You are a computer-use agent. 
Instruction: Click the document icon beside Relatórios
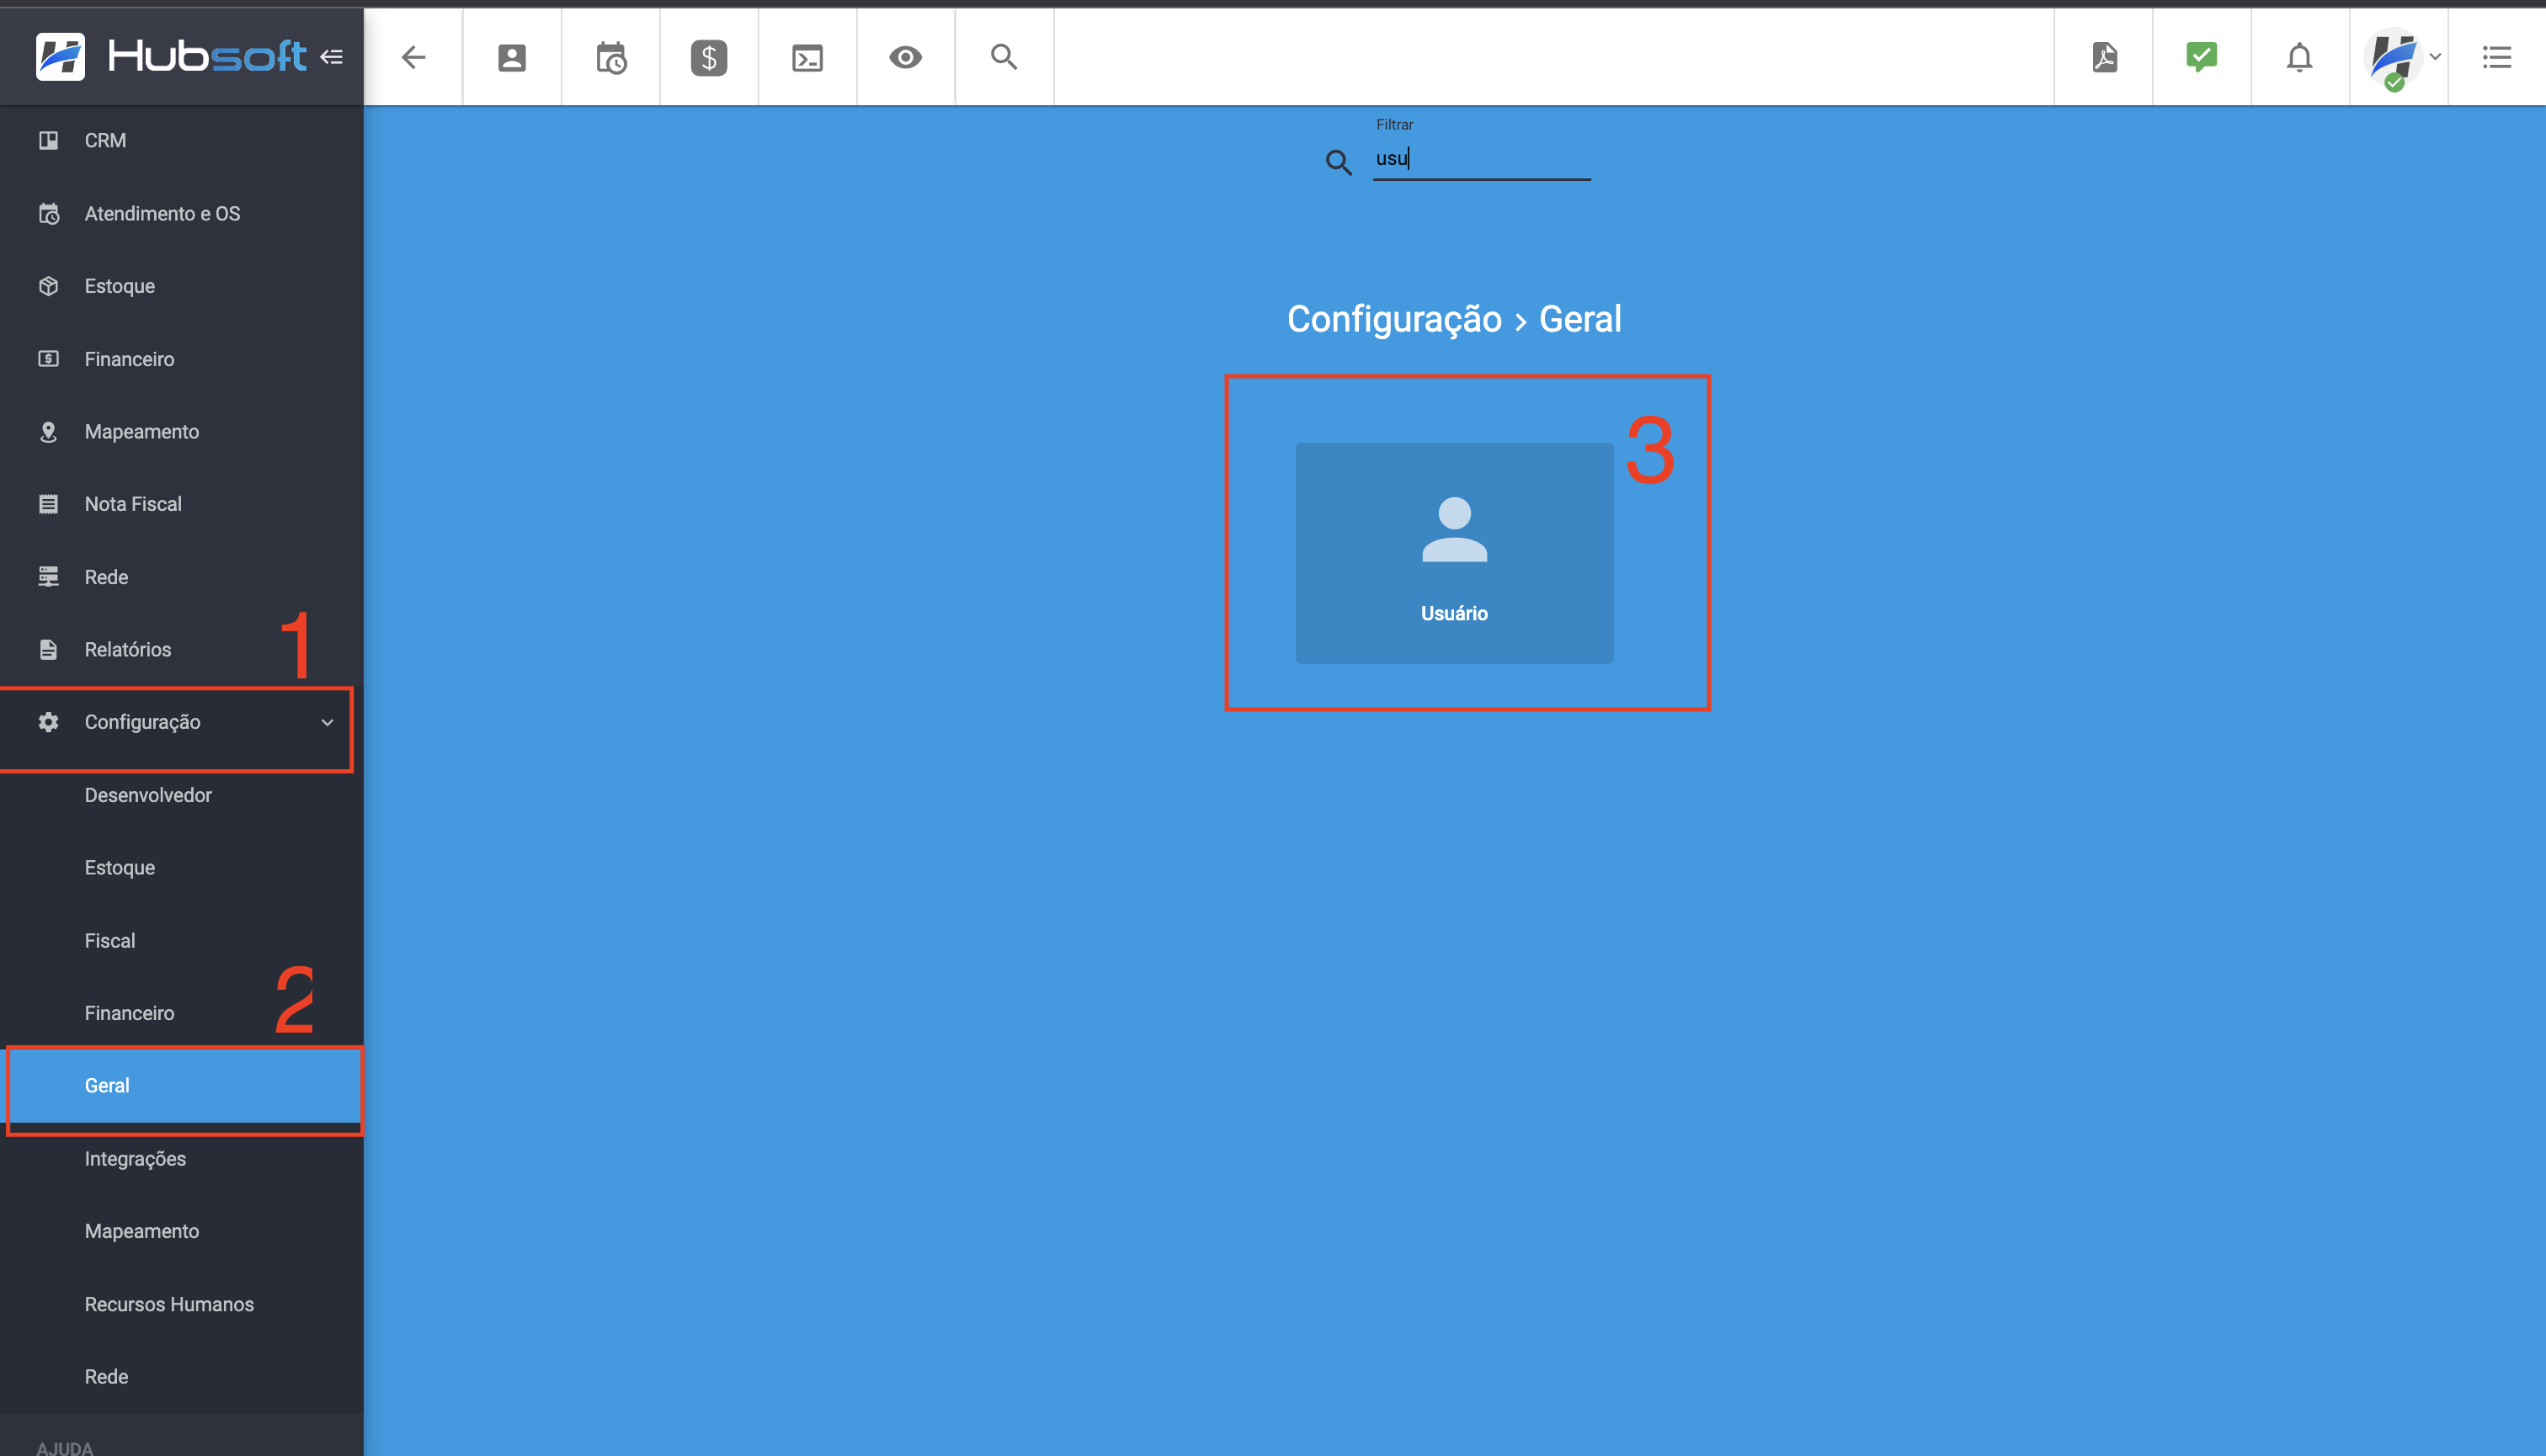pyautogui.click(x=48, y=649)
